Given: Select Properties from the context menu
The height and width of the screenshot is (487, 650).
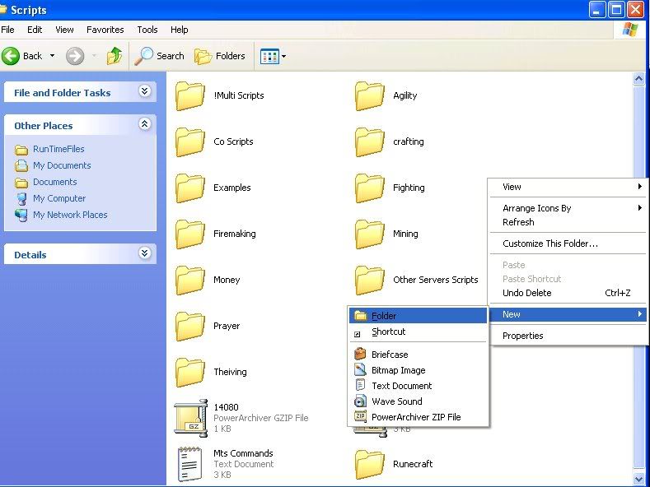Looking at the screenshot, I should click(x=523, y=336).
